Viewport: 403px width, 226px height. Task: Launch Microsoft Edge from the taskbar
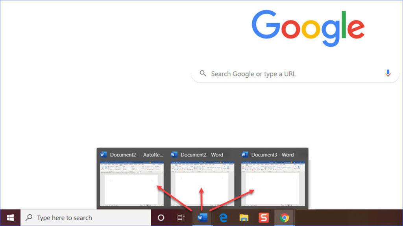[x=223, y=217]
